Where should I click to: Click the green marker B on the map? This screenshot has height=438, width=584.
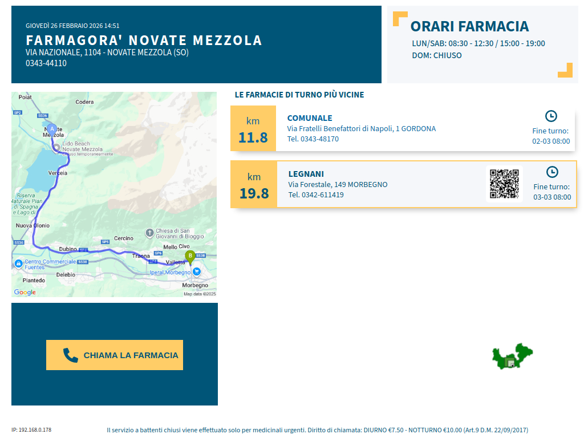(190, 256)
